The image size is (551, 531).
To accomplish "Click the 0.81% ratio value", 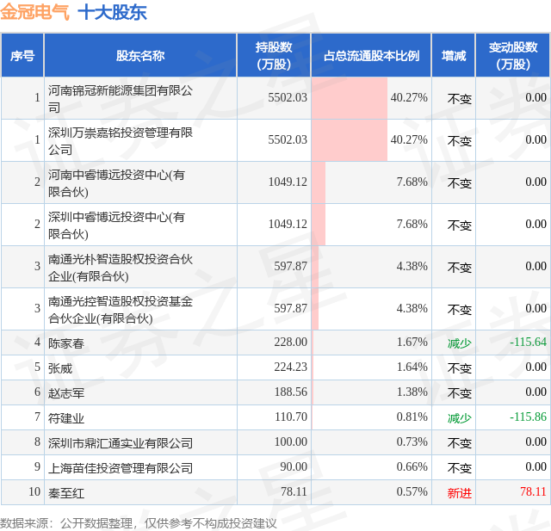I will [x=412, y=417].
